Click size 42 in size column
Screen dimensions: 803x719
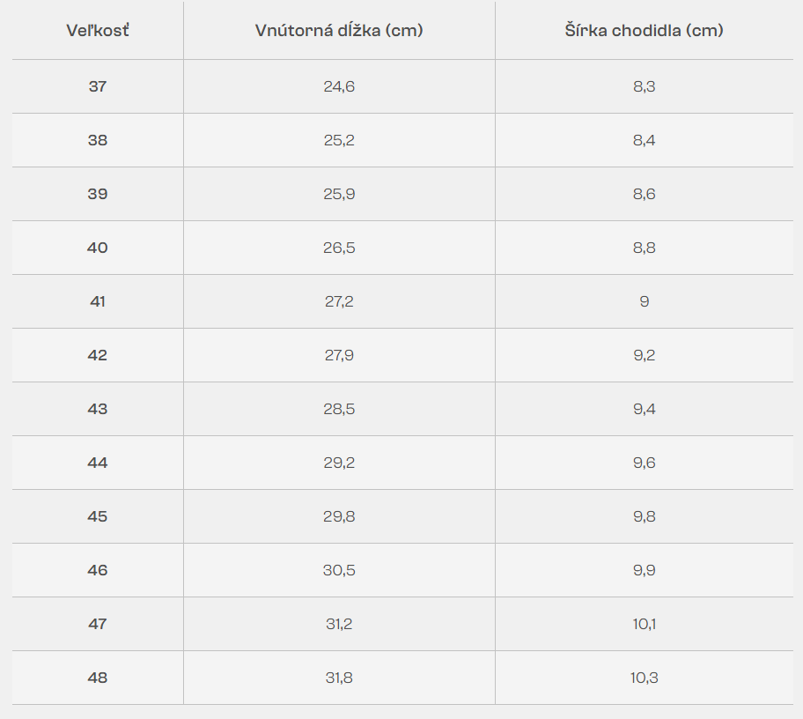(98, 355)
